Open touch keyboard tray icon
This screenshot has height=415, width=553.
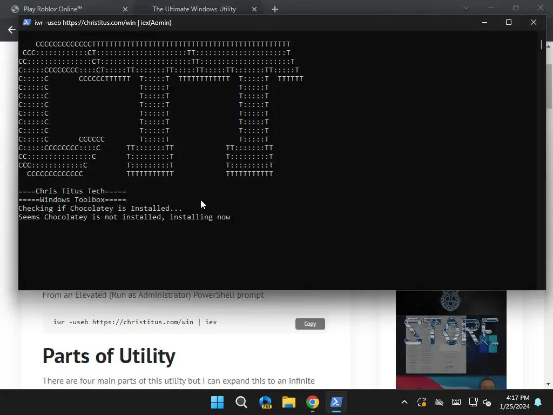tap(456, 402)
